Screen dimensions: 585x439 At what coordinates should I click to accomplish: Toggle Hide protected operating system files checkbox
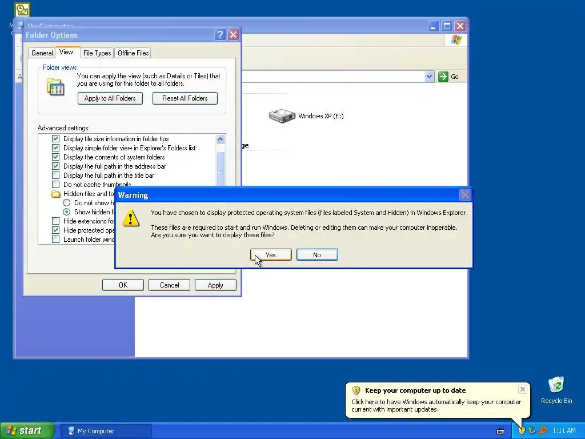[55, 230]
